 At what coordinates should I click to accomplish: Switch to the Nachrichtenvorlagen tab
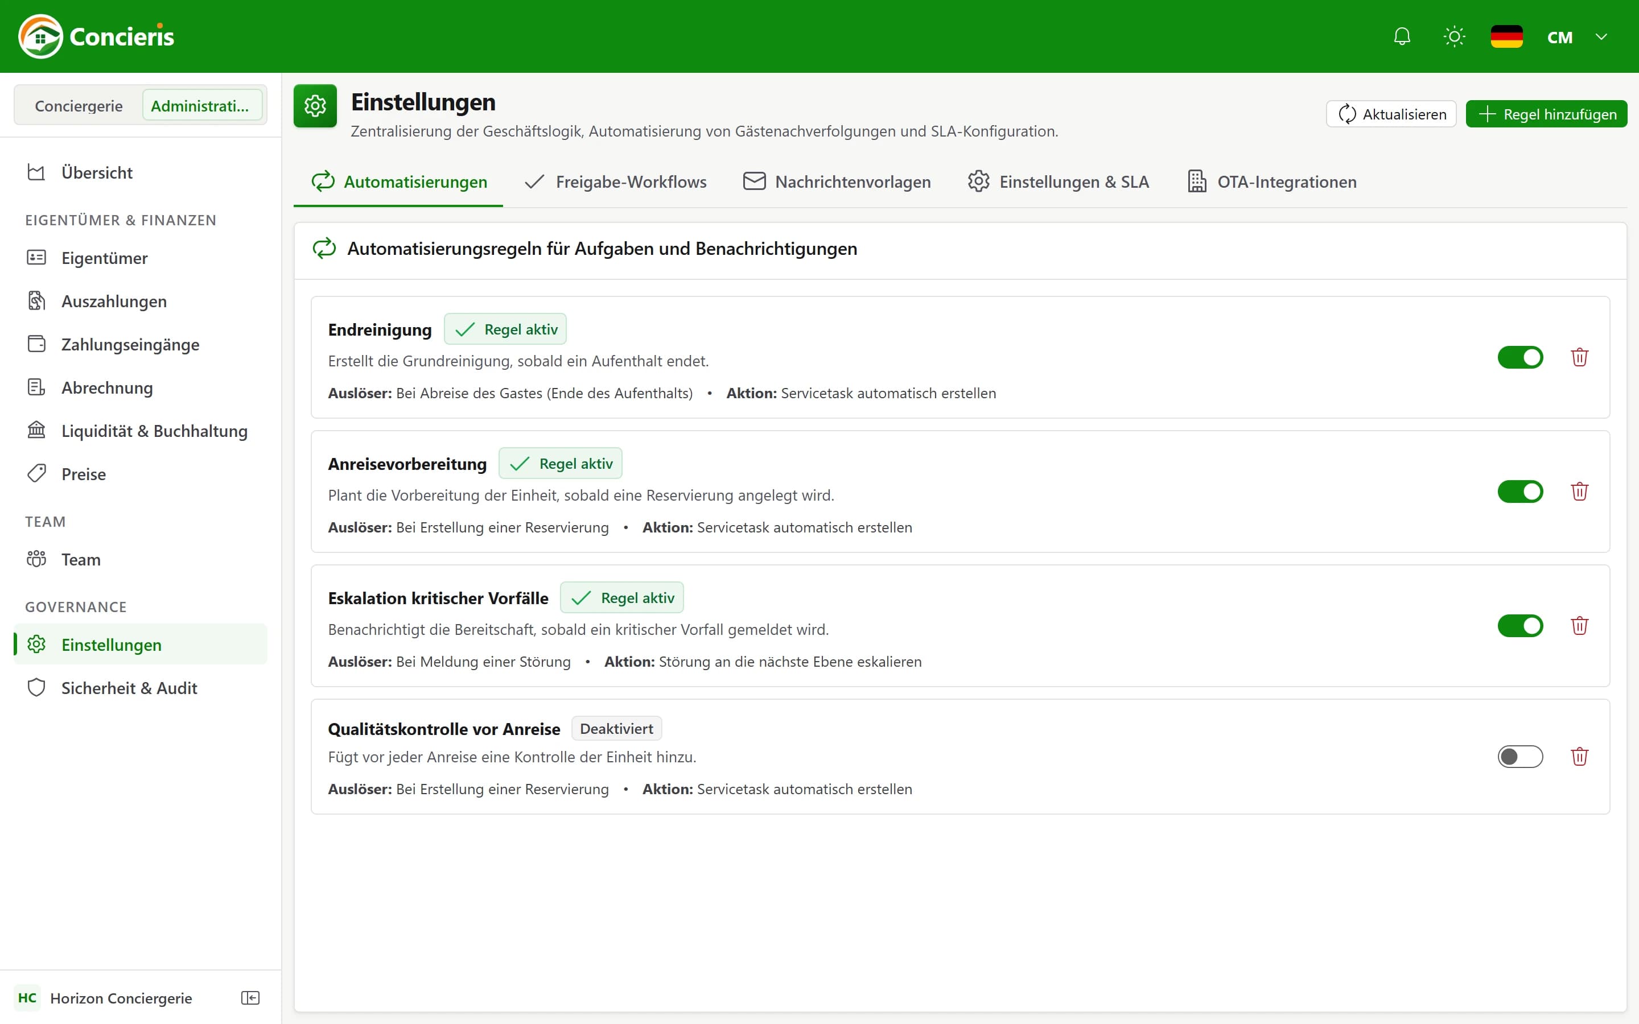coord(837,181)
